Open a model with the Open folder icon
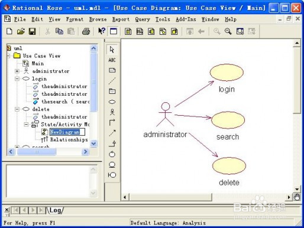304x228 pixels. [21, 31]
